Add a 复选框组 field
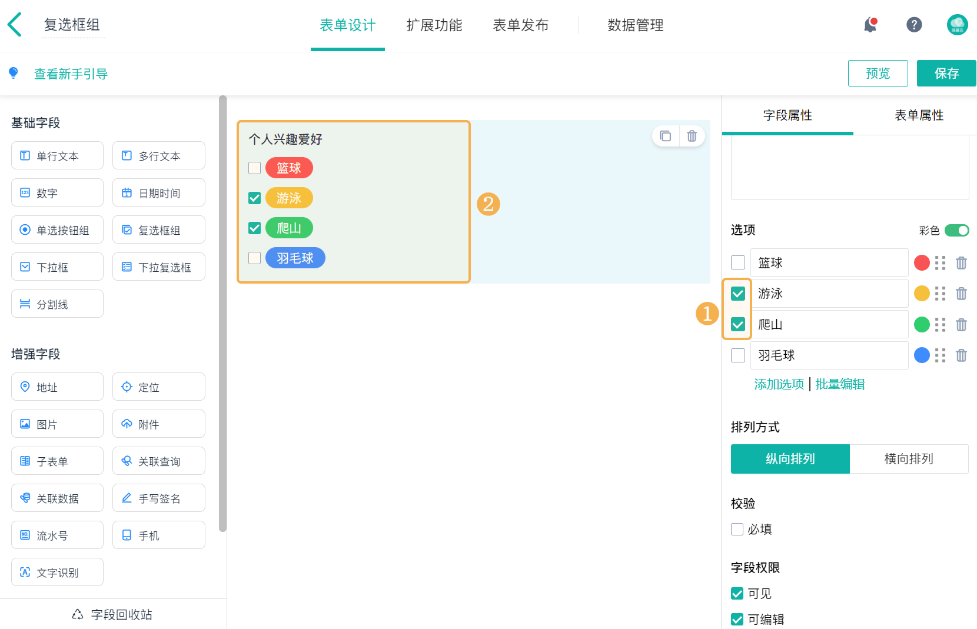 tap(159, 229)
